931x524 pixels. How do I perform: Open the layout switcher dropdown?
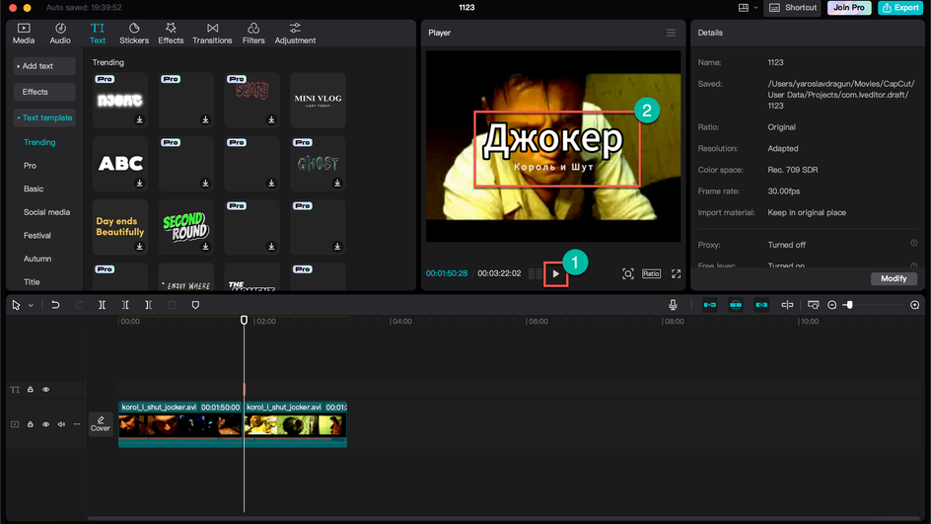(748, 8)
